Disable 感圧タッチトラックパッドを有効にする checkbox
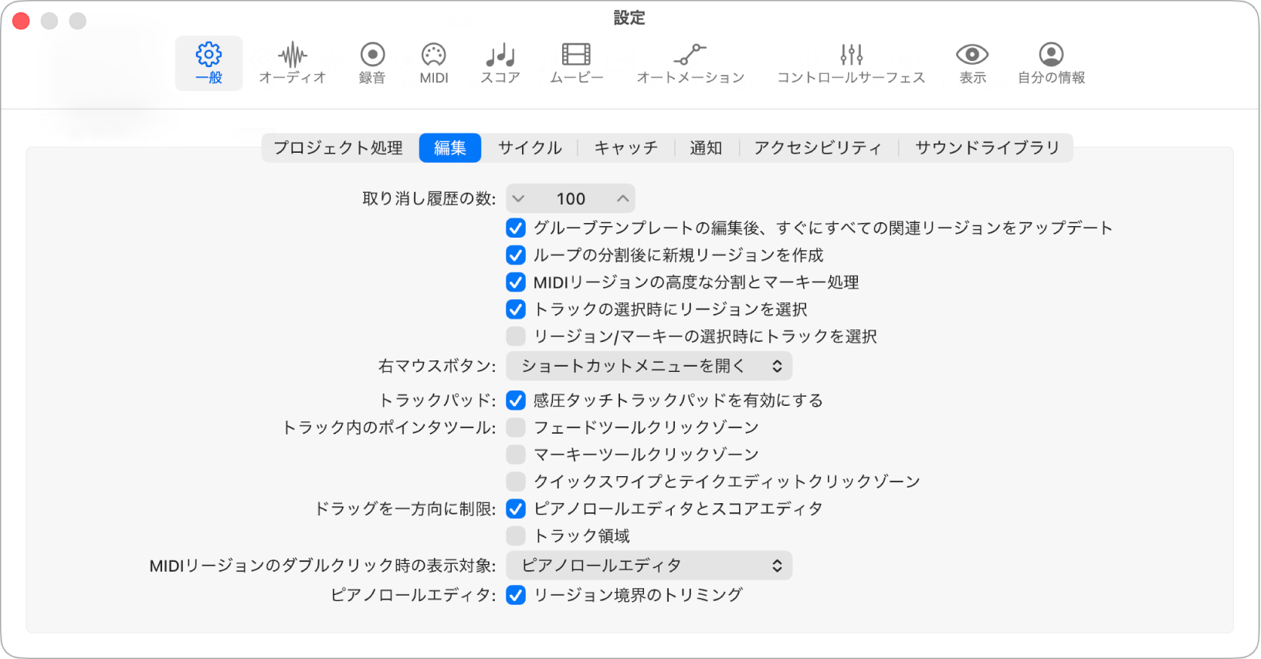This screenshot has width=1261, height=659. (x=516, y=400)
